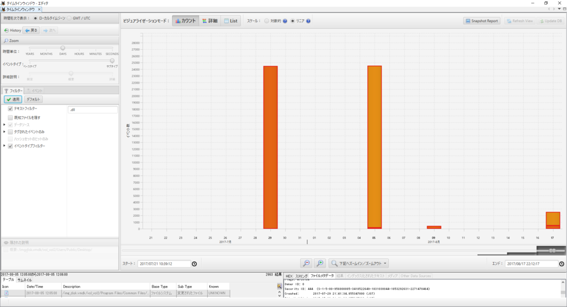Screen dimensions: 567x307
Task: Open clock picker beside start time
Action: pos(194,264)
